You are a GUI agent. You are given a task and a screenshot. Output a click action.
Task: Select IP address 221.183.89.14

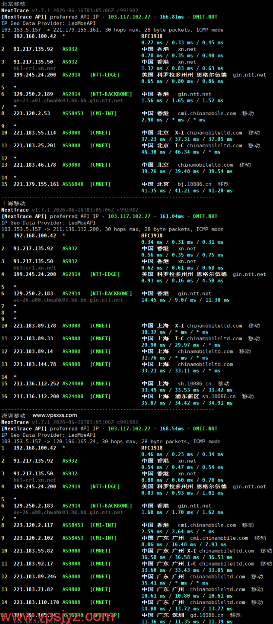tap(33, 351)
